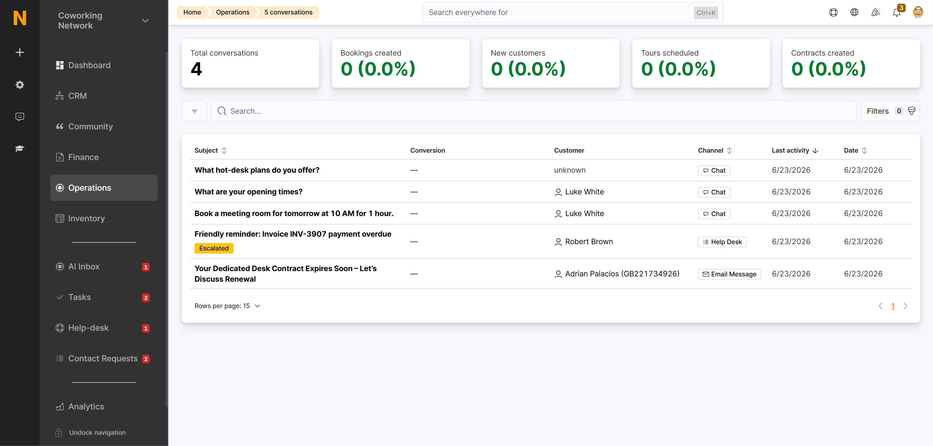Click Email Message channel tag

(729, 274)
